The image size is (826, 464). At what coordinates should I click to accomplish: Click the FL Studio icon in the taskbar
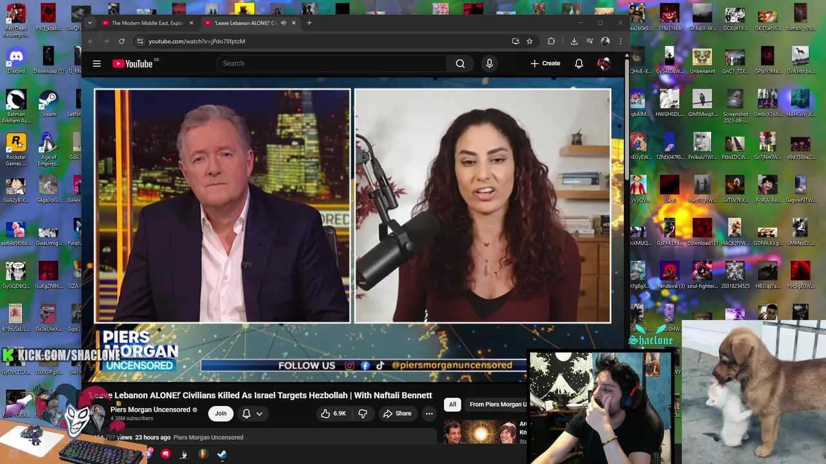(203, 454)
